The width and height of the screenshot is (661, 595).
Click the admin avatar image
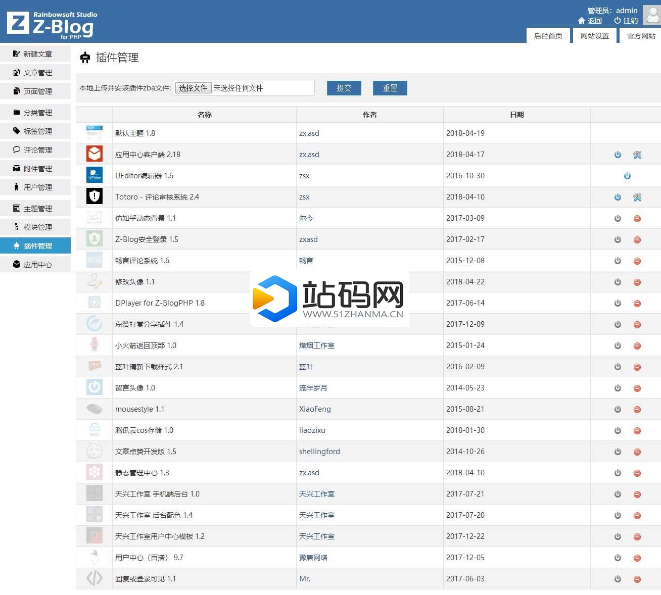(x=652, y=15)
